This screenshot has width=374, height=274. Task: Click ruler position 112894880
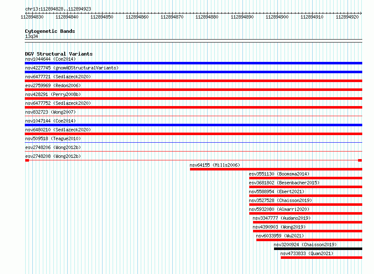coord(207,17)
